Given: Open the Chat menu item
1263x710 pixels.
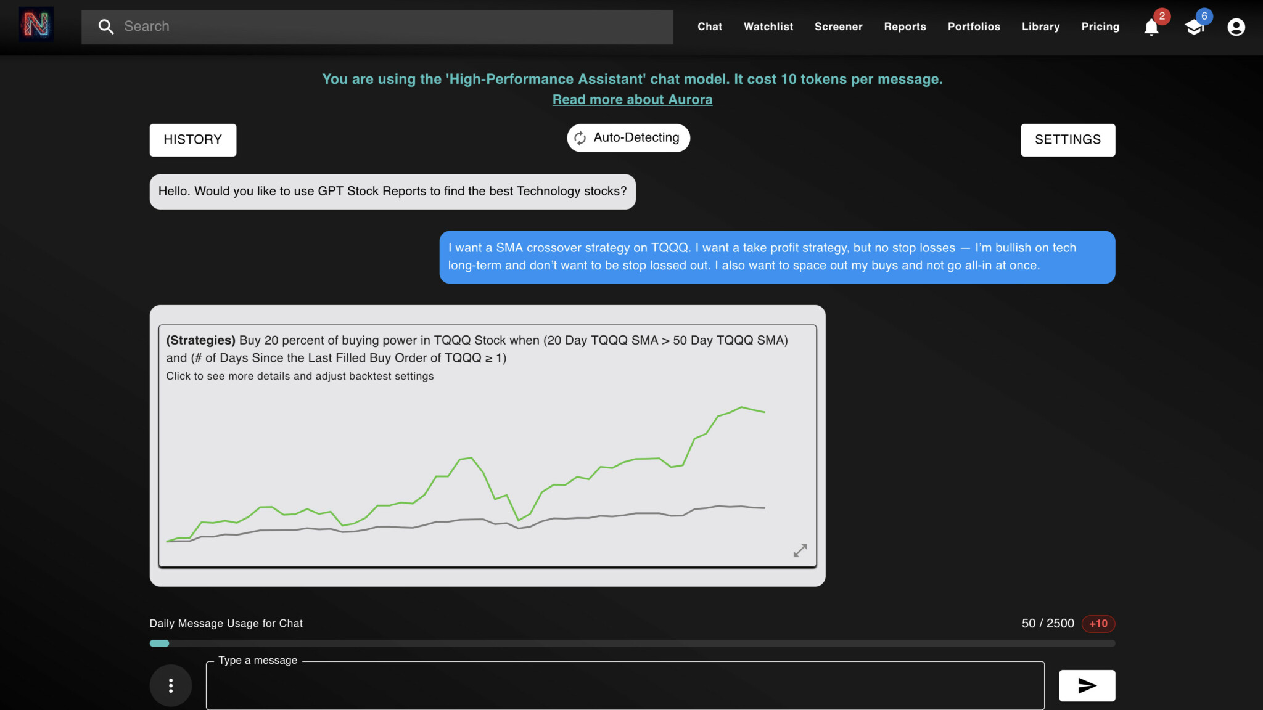Looking at the screenshot, I should point(709,27).
